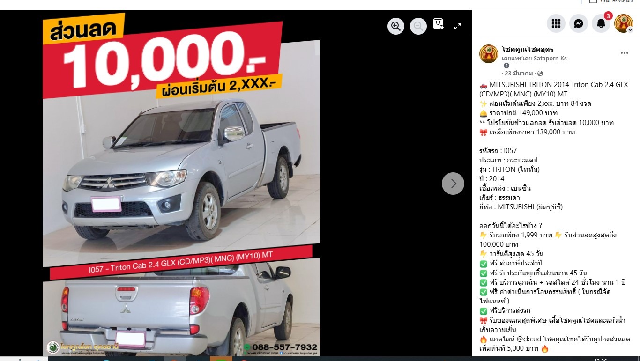Open the post date 23 มีนาคม
This screenshot has height=361, width=640.
[x=519, y=74]
